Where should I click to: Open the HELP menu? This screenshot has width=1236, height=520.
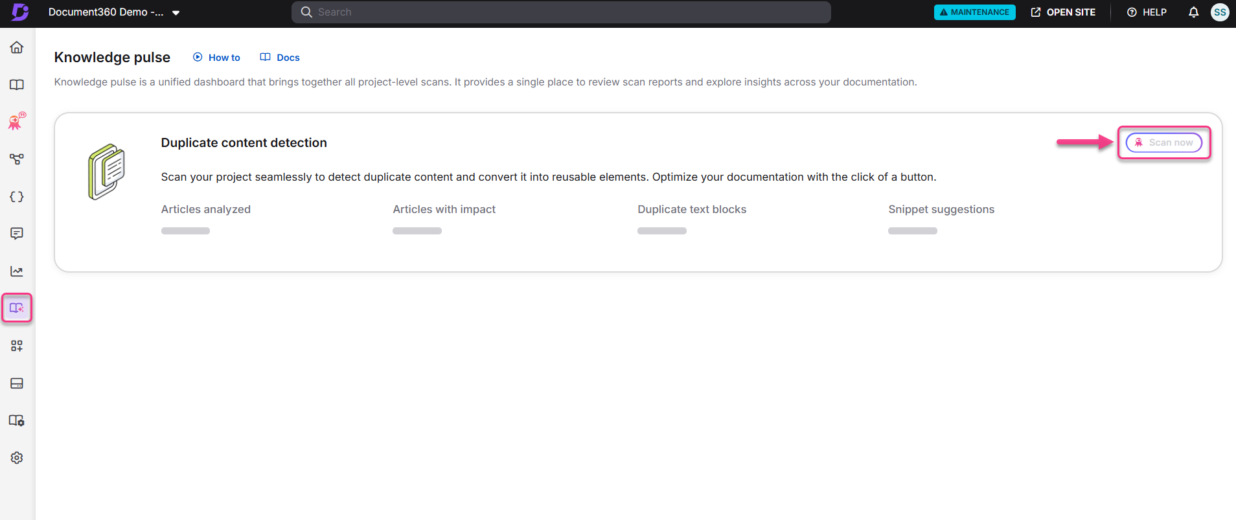click(1147, 12)
